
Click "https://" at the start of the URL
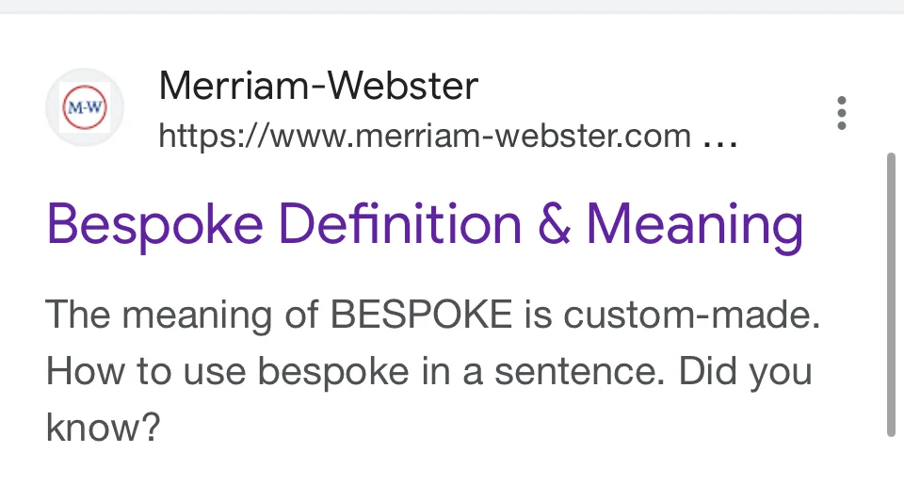203,137
